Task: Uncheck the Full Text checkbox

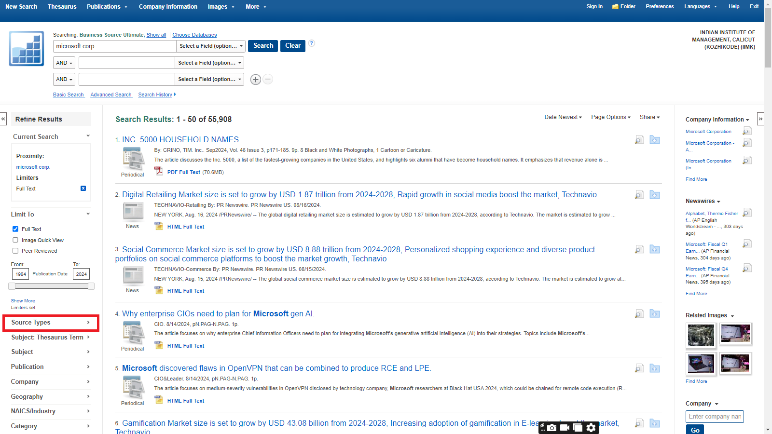Action: point(15,229)
